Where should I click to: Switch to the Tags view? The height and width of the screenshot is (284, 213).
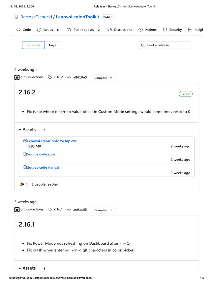tap(52, 45)
